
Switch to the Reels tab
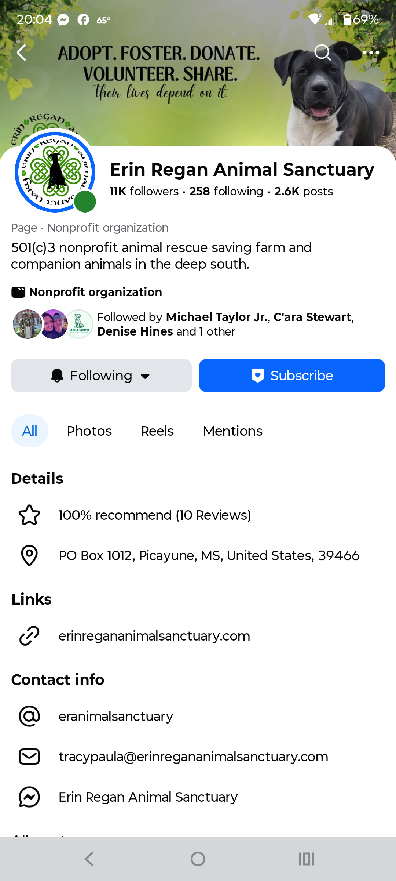click(x=157, y=431)
